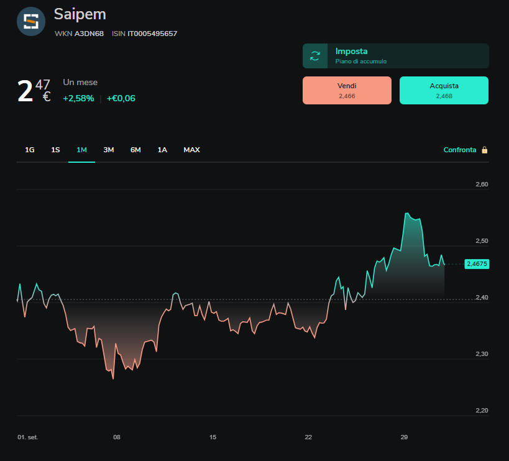Click the +2,58% monthly change value

pos(78,98)
